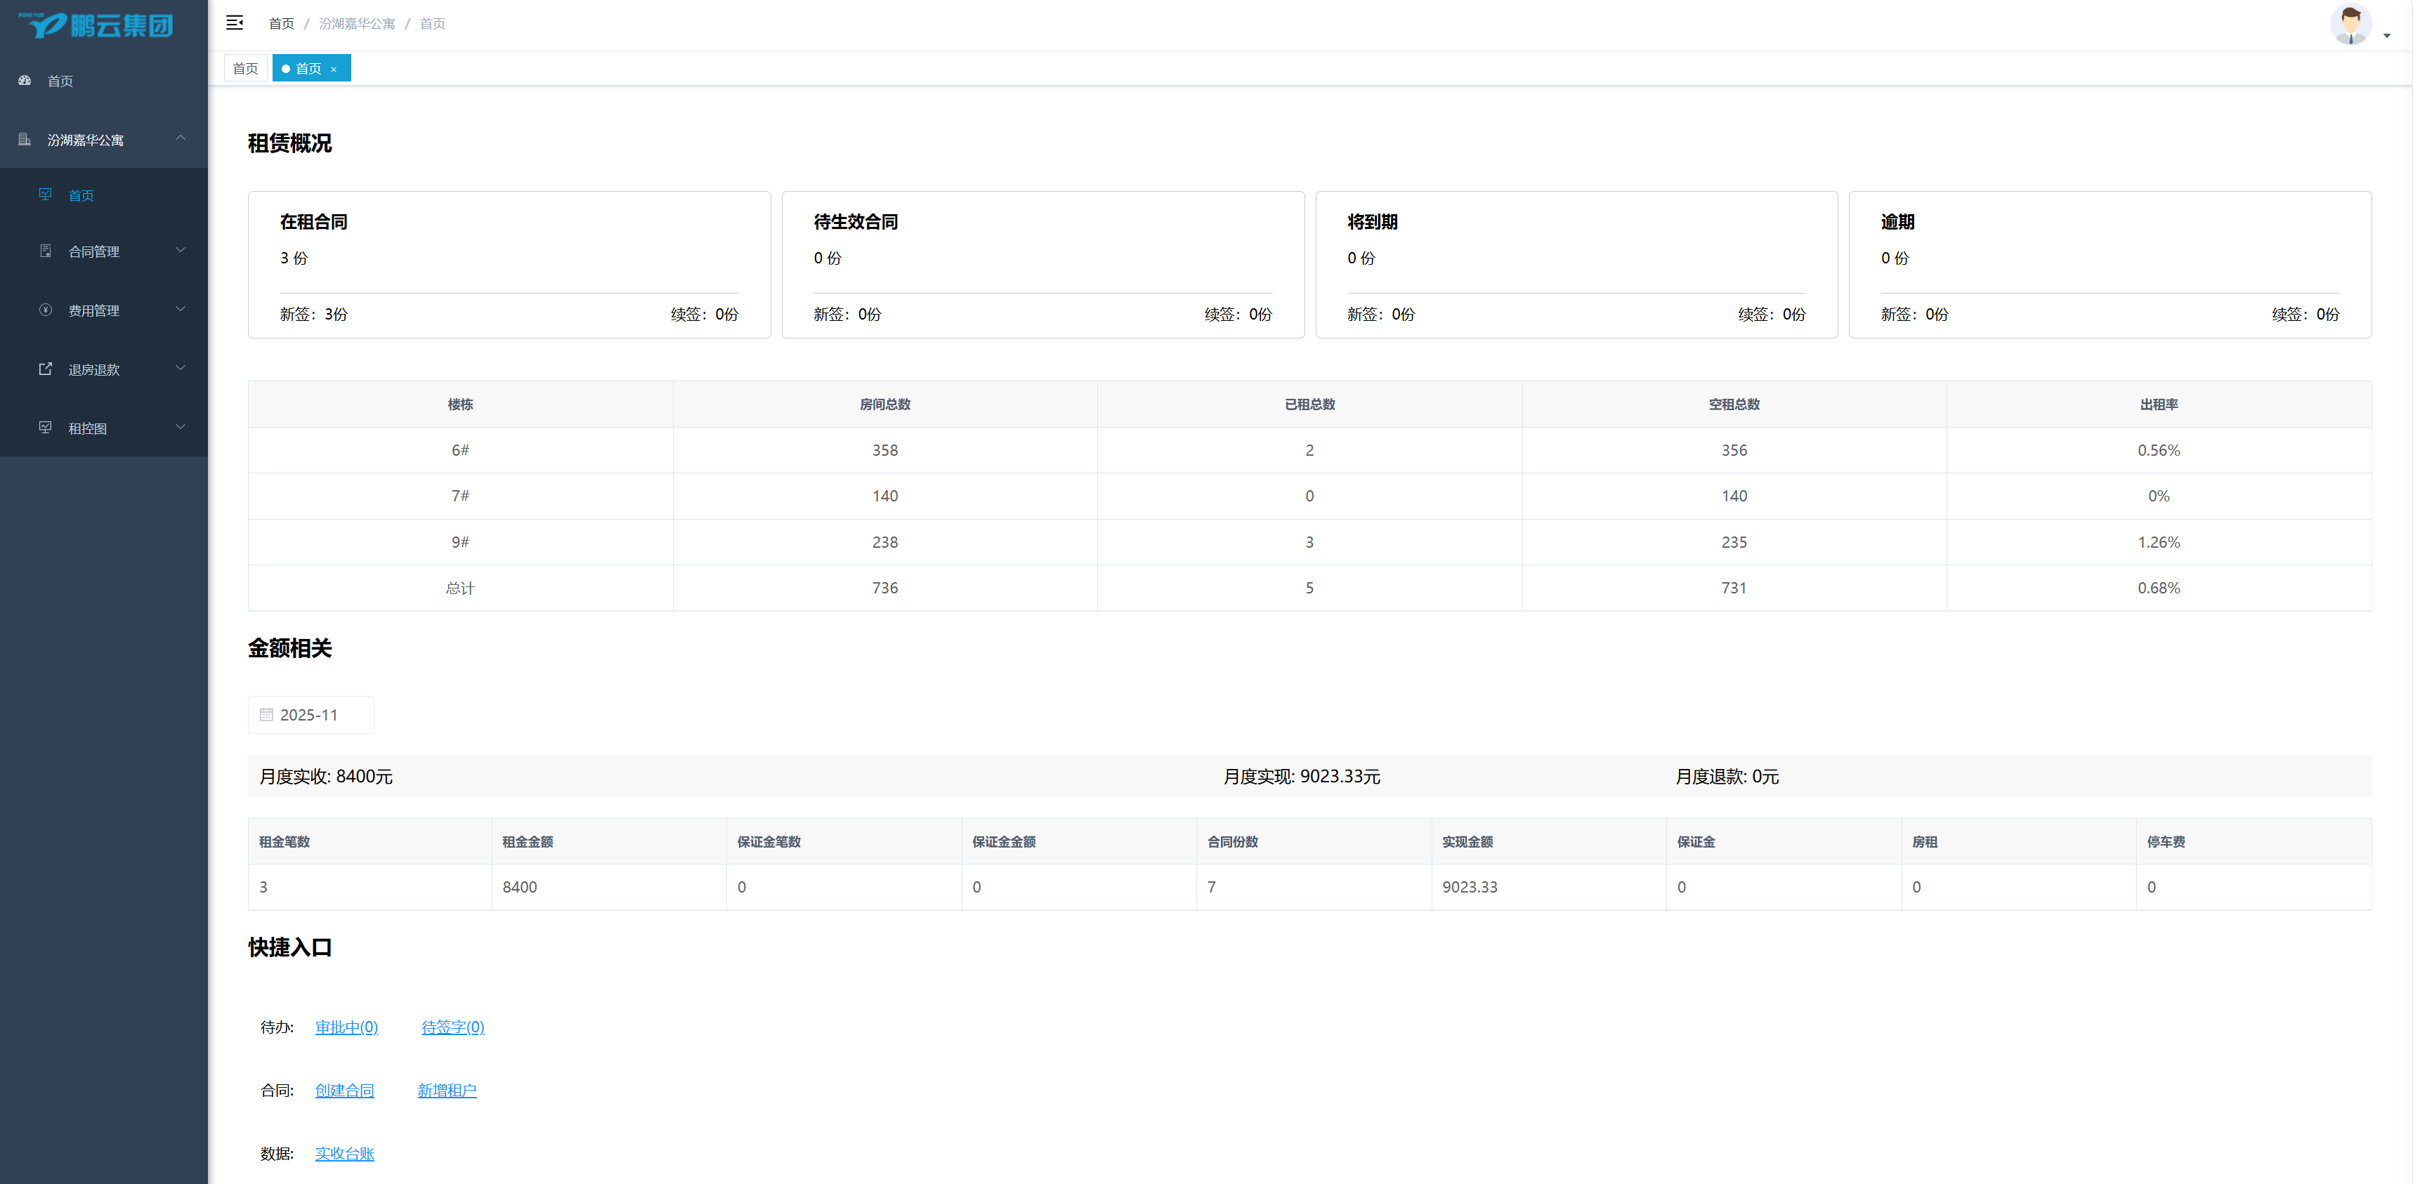
Task: Expand the 费用管理 submenu chevron
Action: pos(181,309)
